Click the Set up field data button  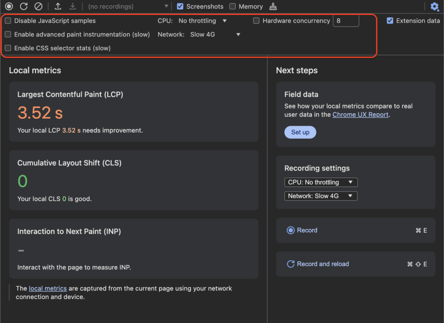tap(300, 132)
